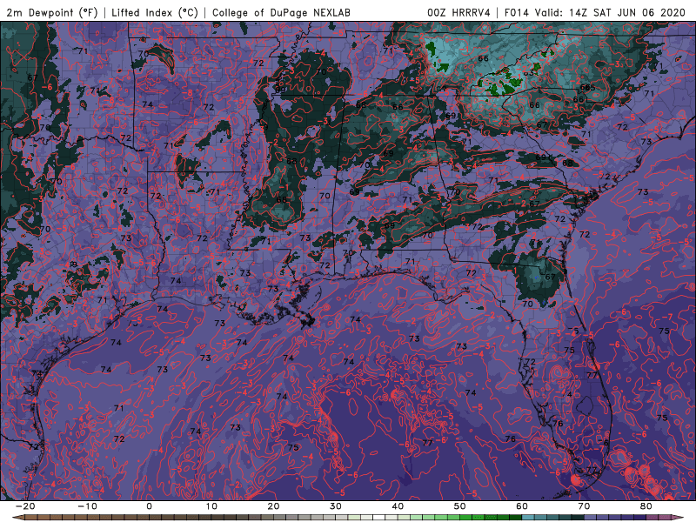Click the 30 label on color scale

(336, 506)
